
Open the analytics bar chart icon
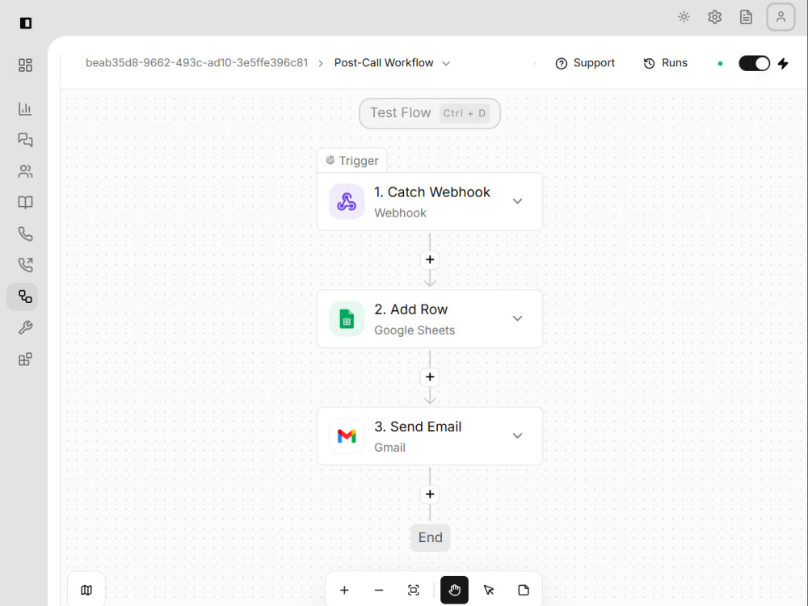coord(25,109)
